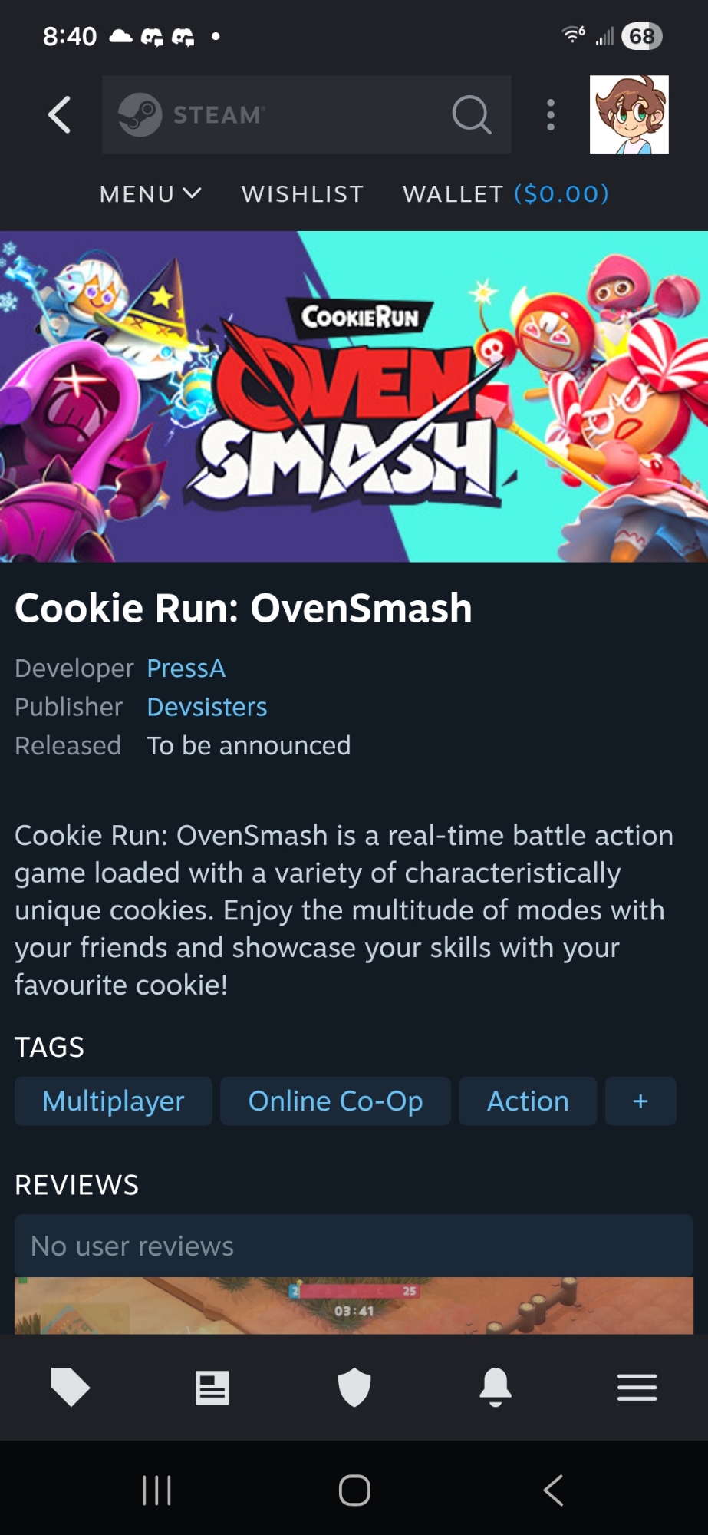
Task: Open the Steam Guard shield tab
Action: [354, 1387]
